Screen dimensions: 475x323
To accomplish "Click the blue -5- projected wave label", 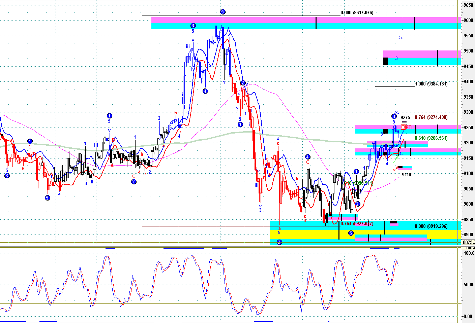I will click(x=400, y=38).
